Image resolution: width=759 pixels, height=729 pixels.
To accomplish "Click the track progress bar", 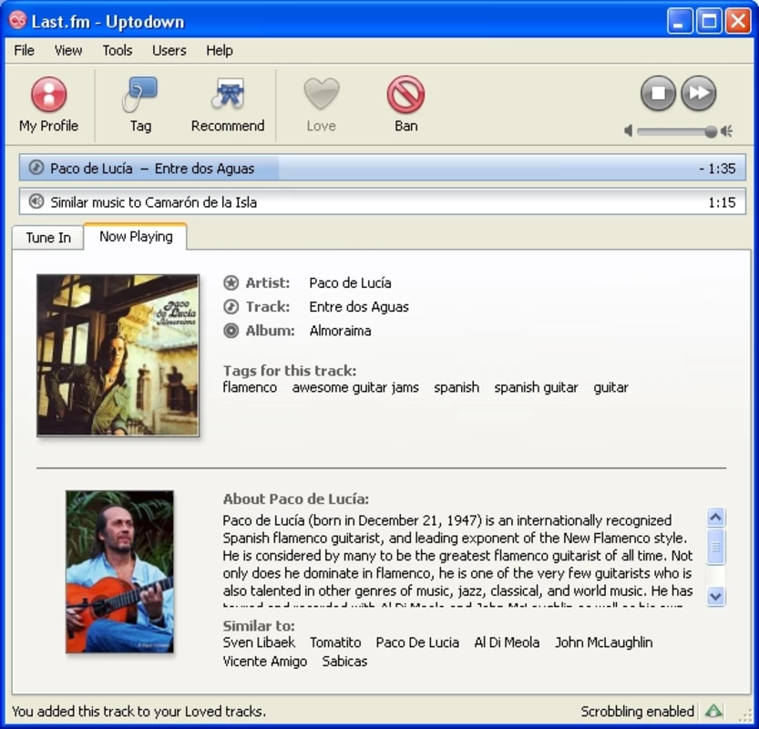I will 383,168.
